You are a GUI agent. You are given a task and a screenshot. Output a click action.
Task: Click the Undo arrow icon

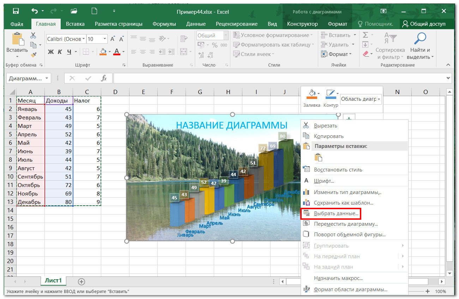(34, 11)
